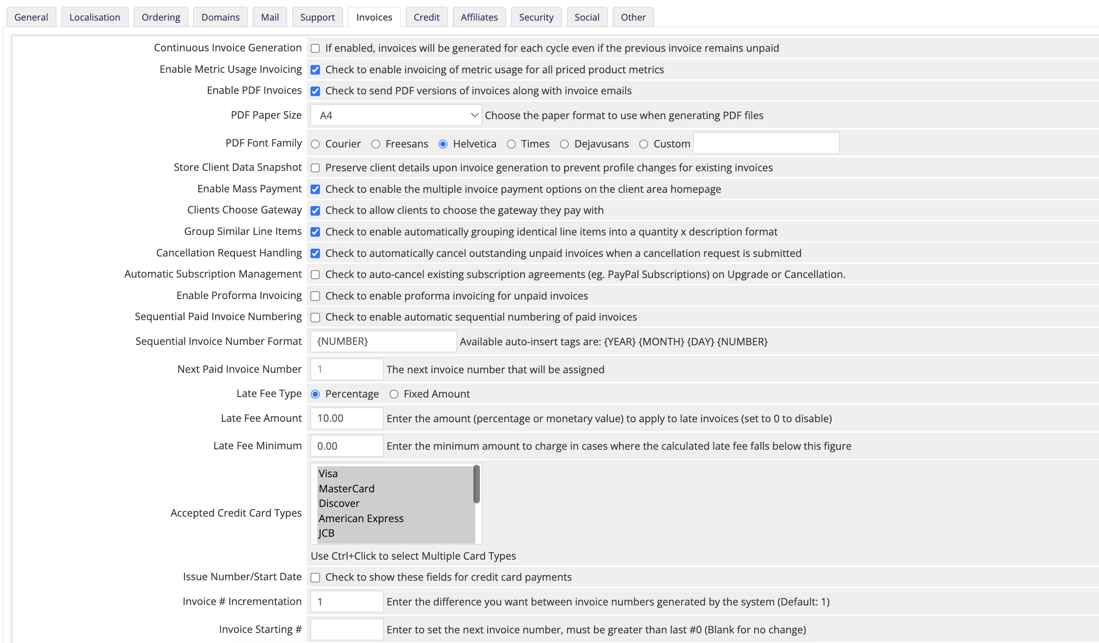
Task: Toggle Cancellation Request Handling checkbox
Action: [x=315, y=253]
